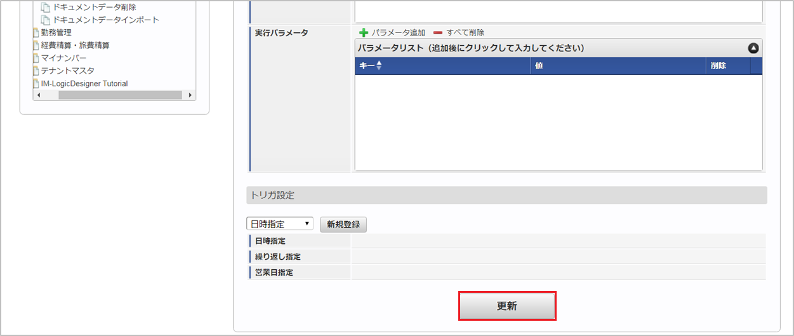Viewport: 794px width, 336px height.
Task: Click the 経費精算・旅費精算 folder icon
Action: tap(36, 45)
